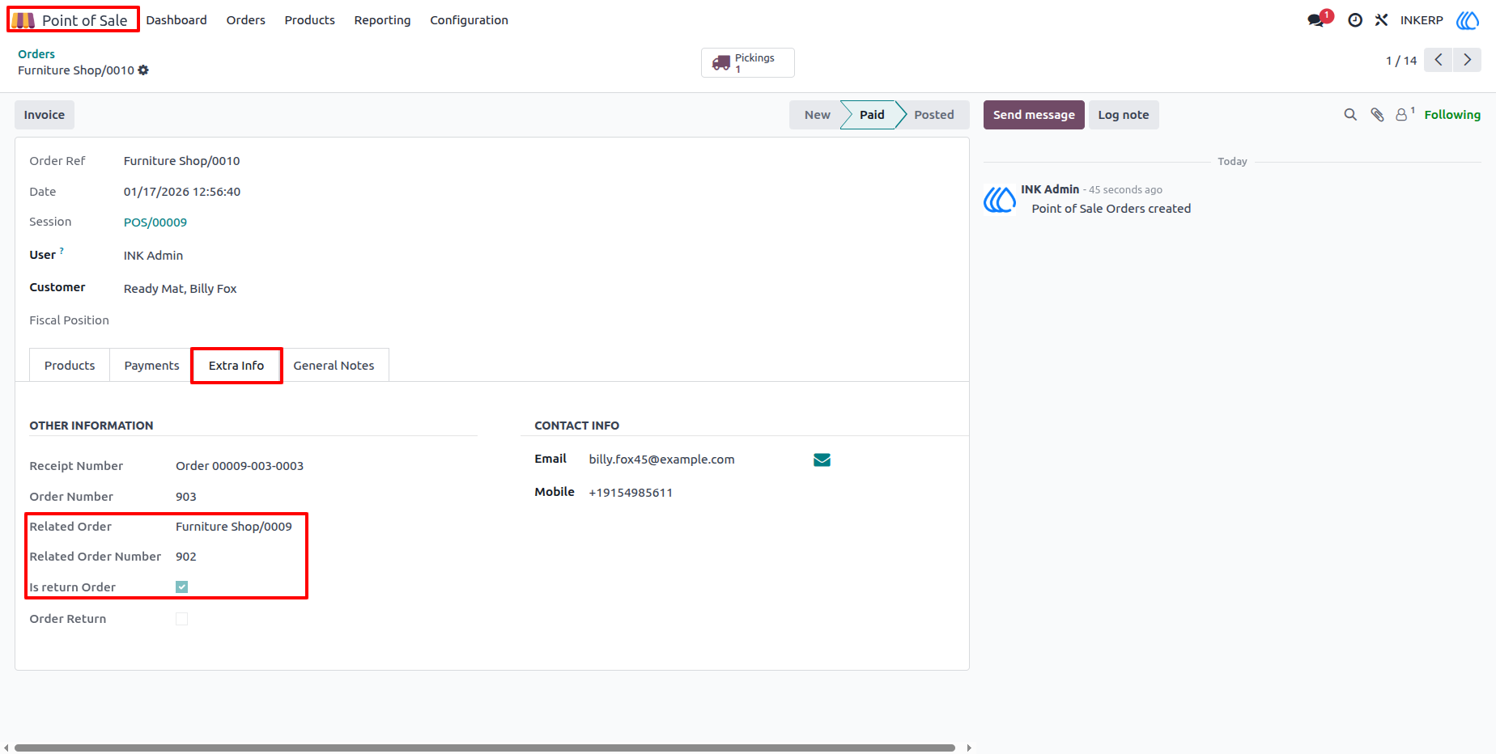The width and height of the screenshot is (1496, 754).
Task: Switch to the General Notes tab
Action: 334,366
